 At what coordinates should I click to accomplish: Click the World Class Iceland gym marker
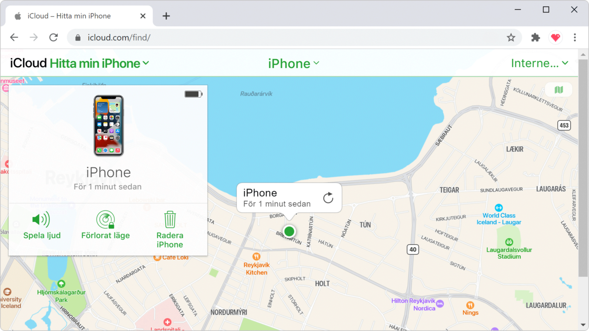499,208
